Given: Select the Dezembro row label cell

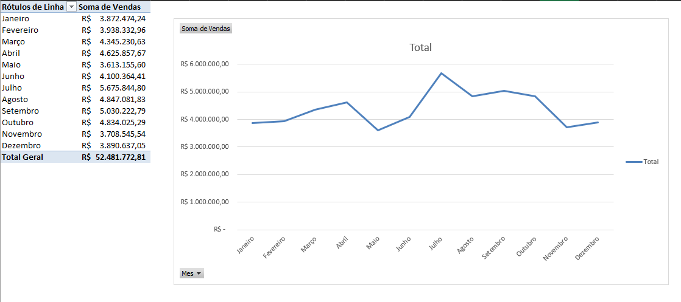Looking at the screenshot, I should (x=39, y=145).
